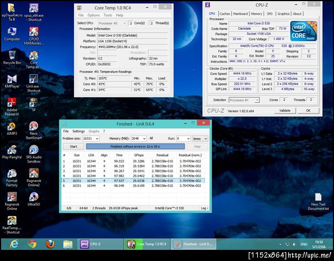Open the Log link in LinX status bar
334x261 pixels.
204,208
